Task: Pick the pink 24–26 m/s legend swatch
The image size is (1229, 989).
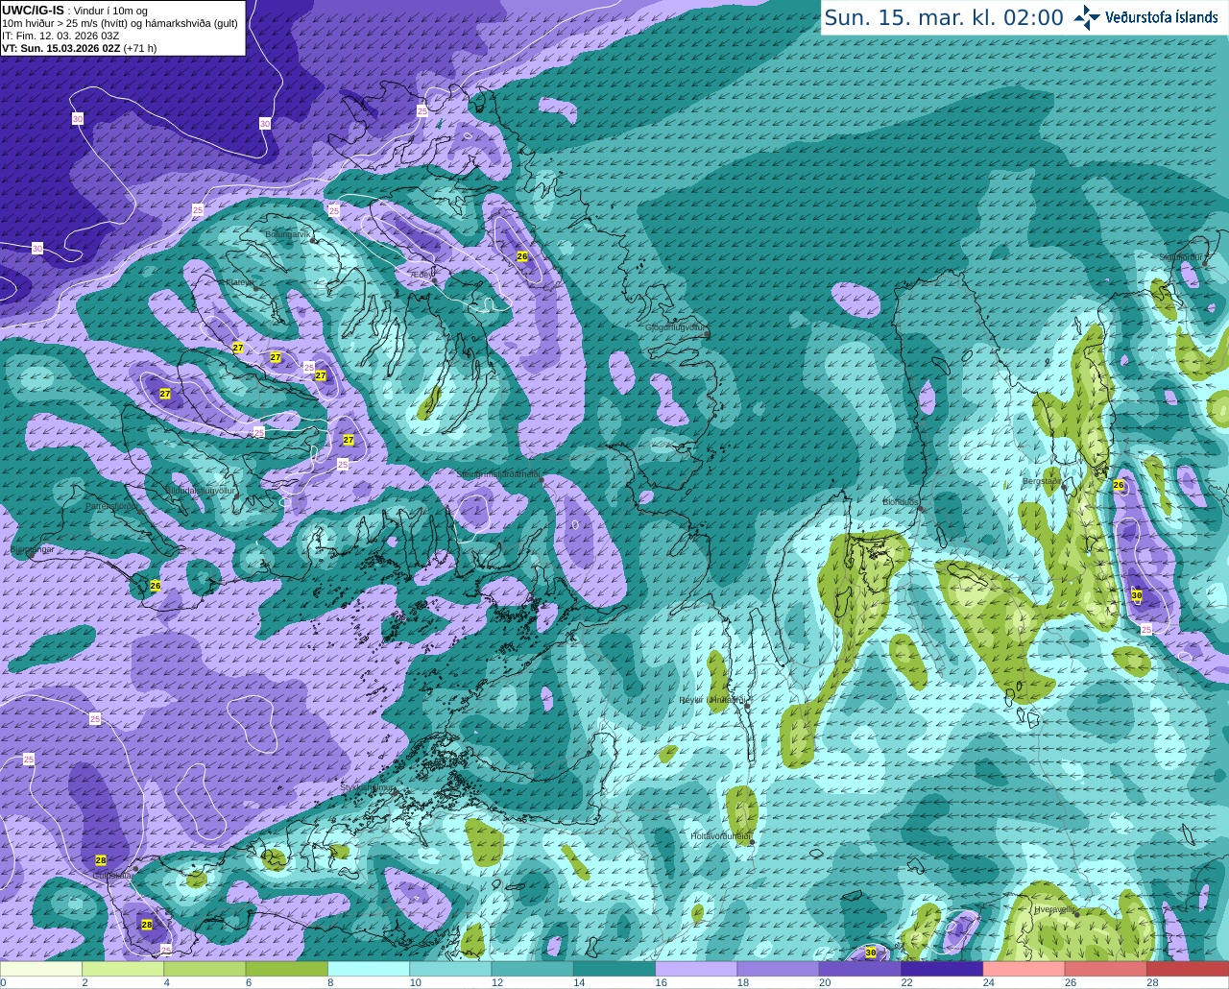Action: click(x=1024, y=969)
